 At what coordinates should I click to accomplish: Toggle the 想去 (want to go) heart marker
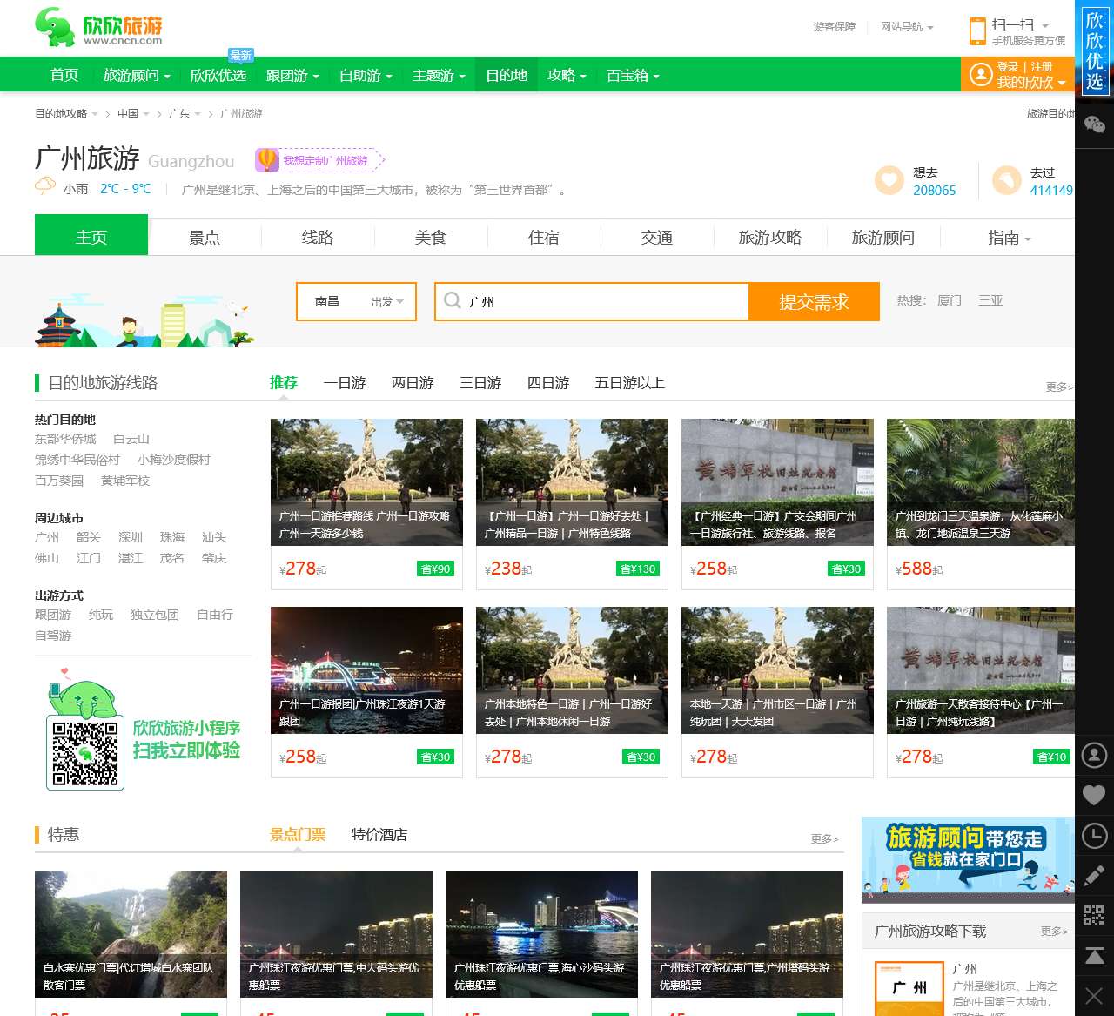click(x=889, y=180)
